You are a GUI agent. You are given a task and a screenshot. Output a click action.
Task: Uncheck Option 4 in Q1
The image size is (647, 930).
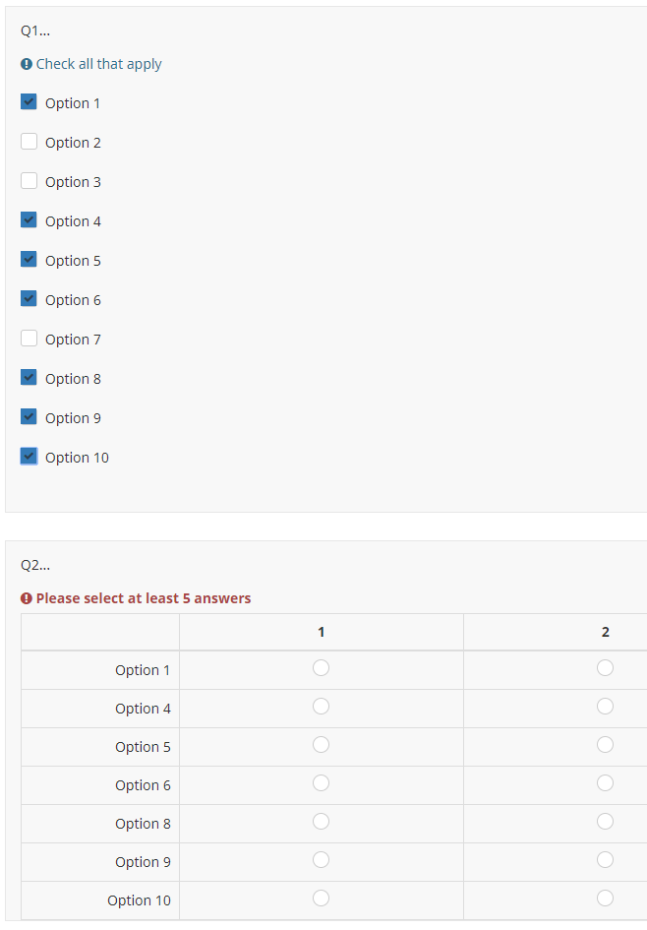[x=29, y=220]
